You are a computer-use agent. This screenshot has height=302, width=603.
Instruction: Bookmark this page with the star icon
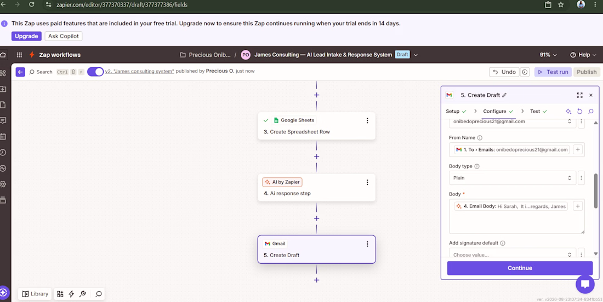coord(561,4)
